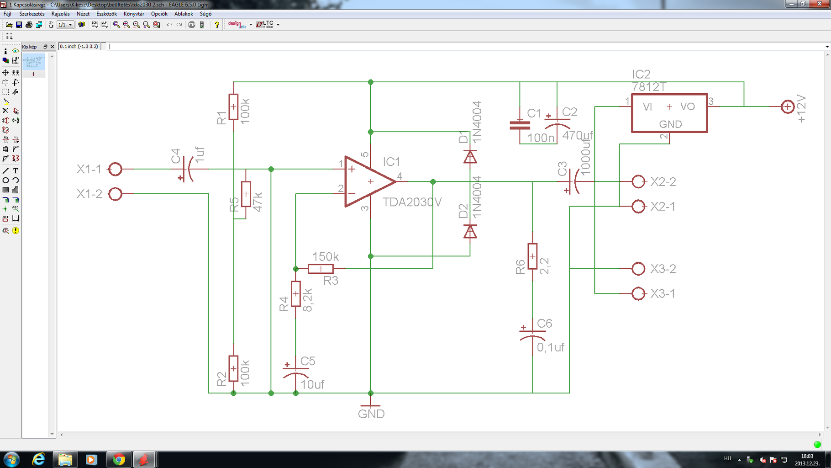831x468 pixels.
Task: Open the Errors list (yellow exclamation)
Action: coord(16,231)
